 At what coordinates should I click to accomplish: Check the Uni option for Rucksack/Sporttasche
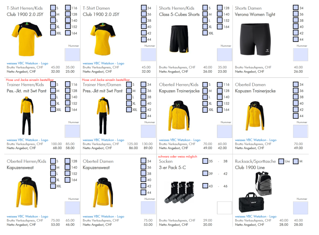281,161
